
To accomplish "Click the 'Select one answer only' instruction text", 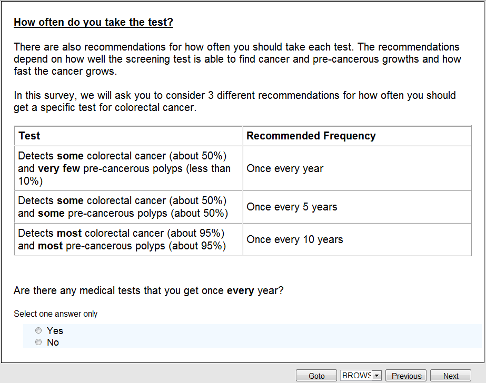I will (x=55, y=314).
